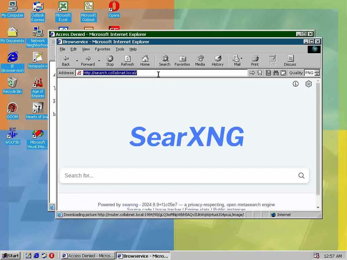The width and height of the screenshot is (347, 260).
Task: Select the Microsoft Excel desktop icon
Action: click(63, 12)
